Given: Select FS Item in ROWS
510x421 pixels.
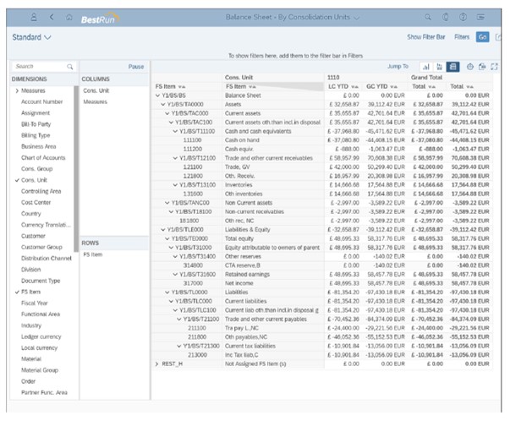Looking at the screenshot, I should coord(93,254).
